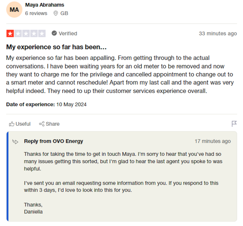
Task: Click the '33 minutes ago' timestamp
Action: pyautogui.click(x=218, y=34)
